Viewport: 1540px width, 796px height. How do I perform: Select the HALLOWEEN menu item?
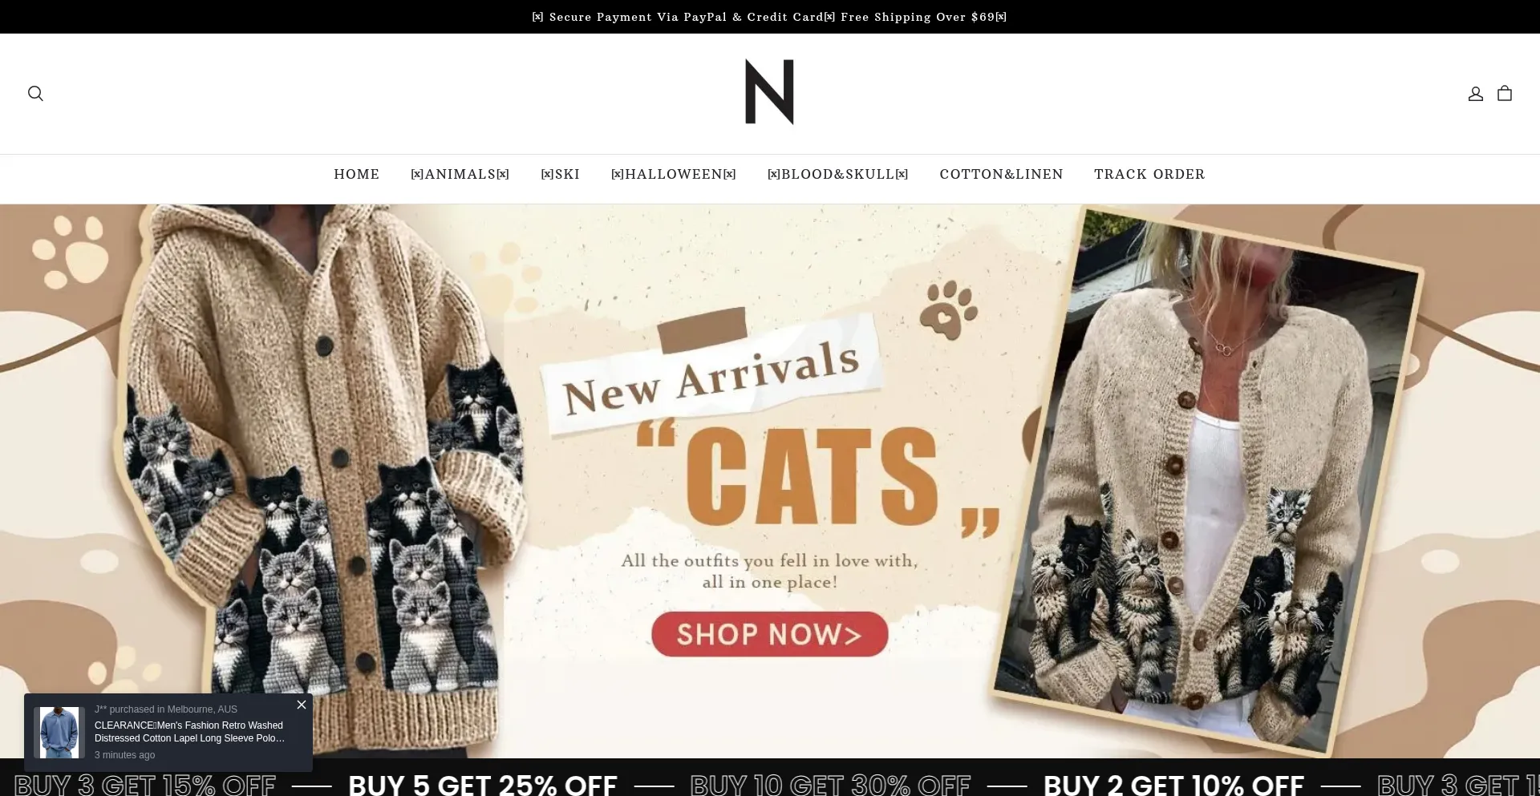click(x=673, y=174)
